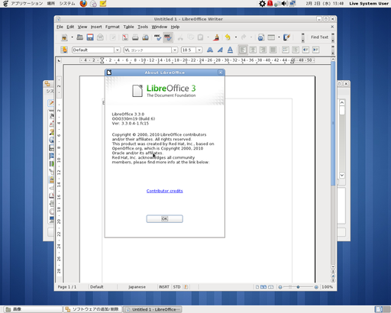Open the Edit menu
391x313 pixels.
coord(70,27)
